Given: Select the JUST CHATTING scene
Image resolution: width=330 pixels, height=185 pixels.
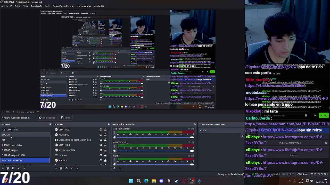Looking at the screenshot, I should (25, 129).
